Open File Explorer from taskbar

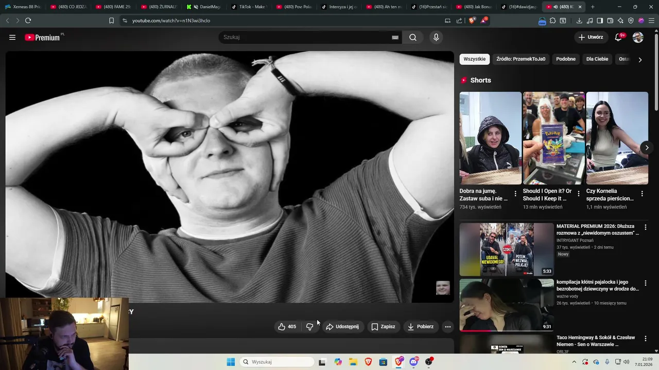tap(353, 362)
